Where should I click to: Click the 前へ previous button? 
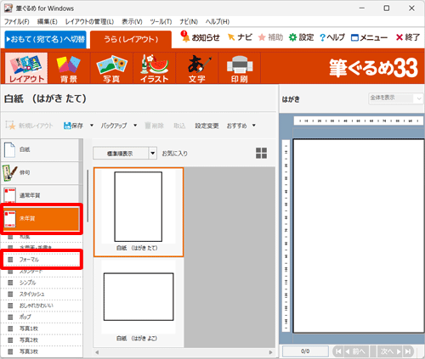click(x=355, y=351)
